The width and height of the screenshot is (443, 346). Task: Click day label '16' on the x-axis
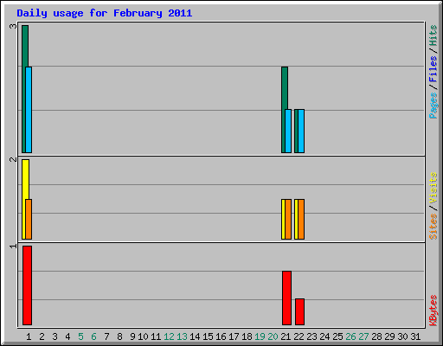(221, 336)
